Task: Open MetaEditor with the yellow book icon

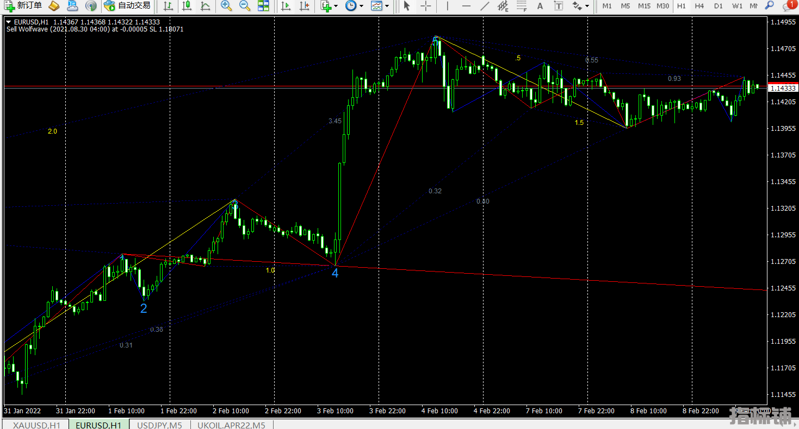Action: point(54,6)
